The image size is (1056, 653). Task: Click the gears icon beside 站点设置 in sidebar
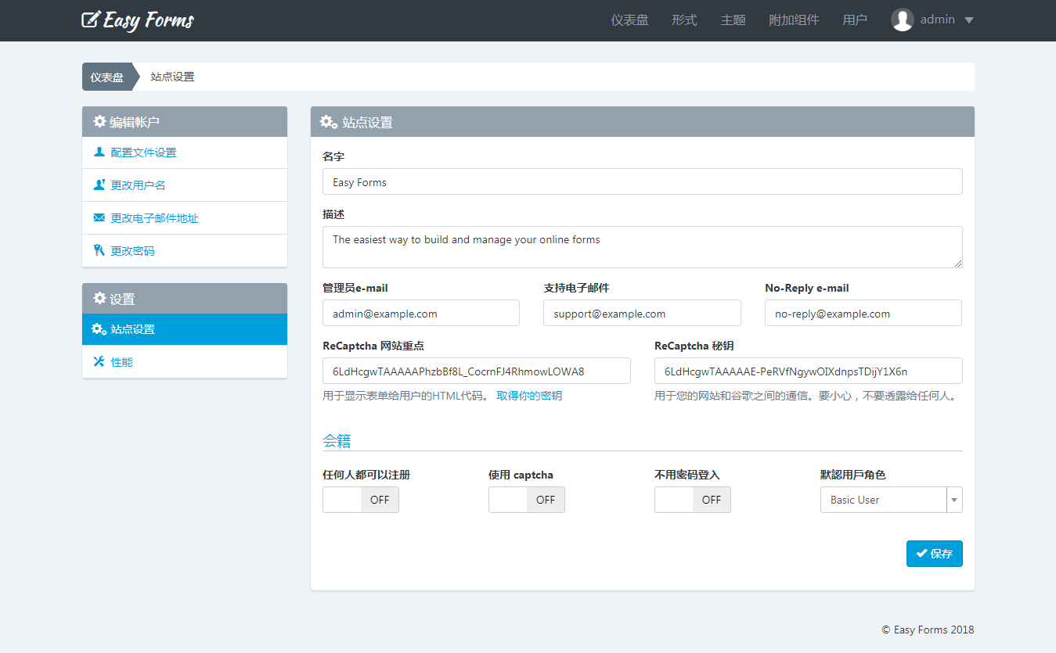point(99,329)
